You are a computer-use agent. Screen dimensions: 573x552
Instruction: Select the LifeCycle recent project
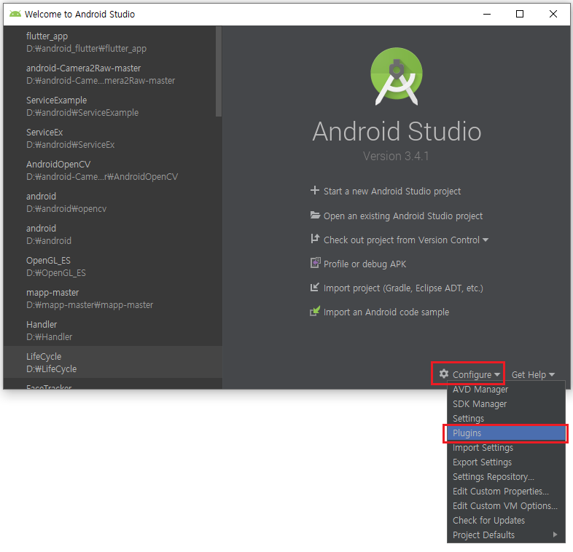tap(113, 363)
